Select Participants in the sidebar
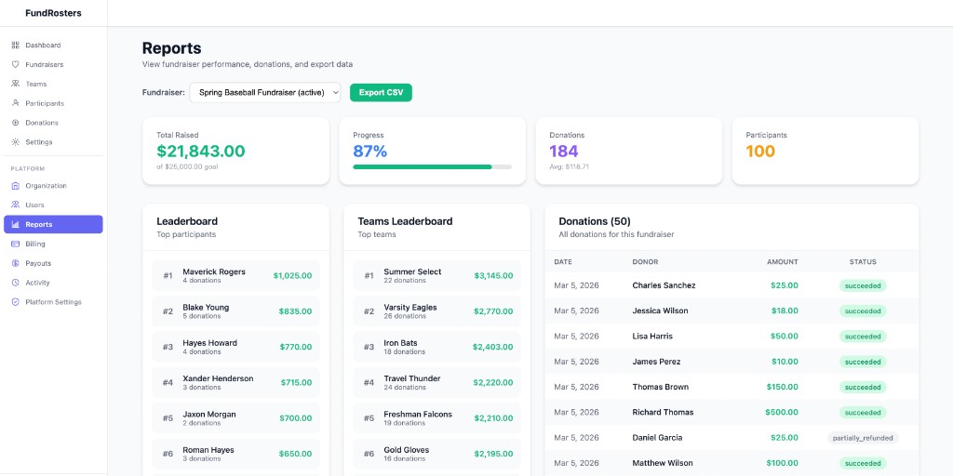 pyautogui.click(x=45, y=103)
